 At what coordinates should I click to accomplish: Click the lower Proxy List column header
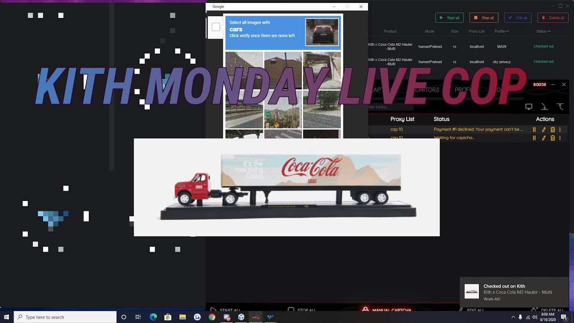pos(402,119)
